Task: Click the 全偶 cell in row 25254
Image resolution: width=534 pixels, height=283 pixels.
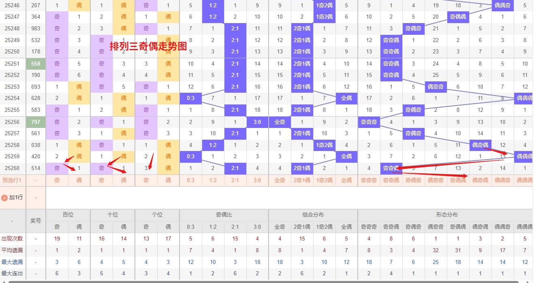Action: tap(346, 98)
